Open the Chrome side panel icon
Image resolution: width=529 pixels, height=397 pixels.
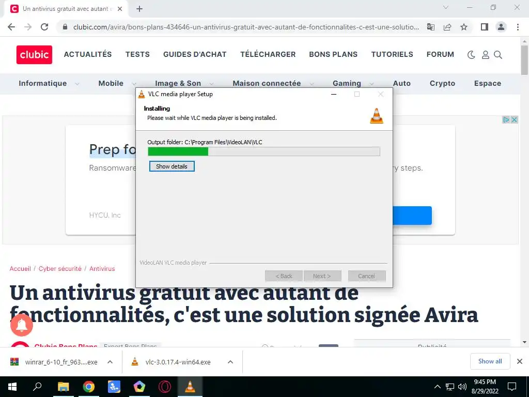pos(485,27)
